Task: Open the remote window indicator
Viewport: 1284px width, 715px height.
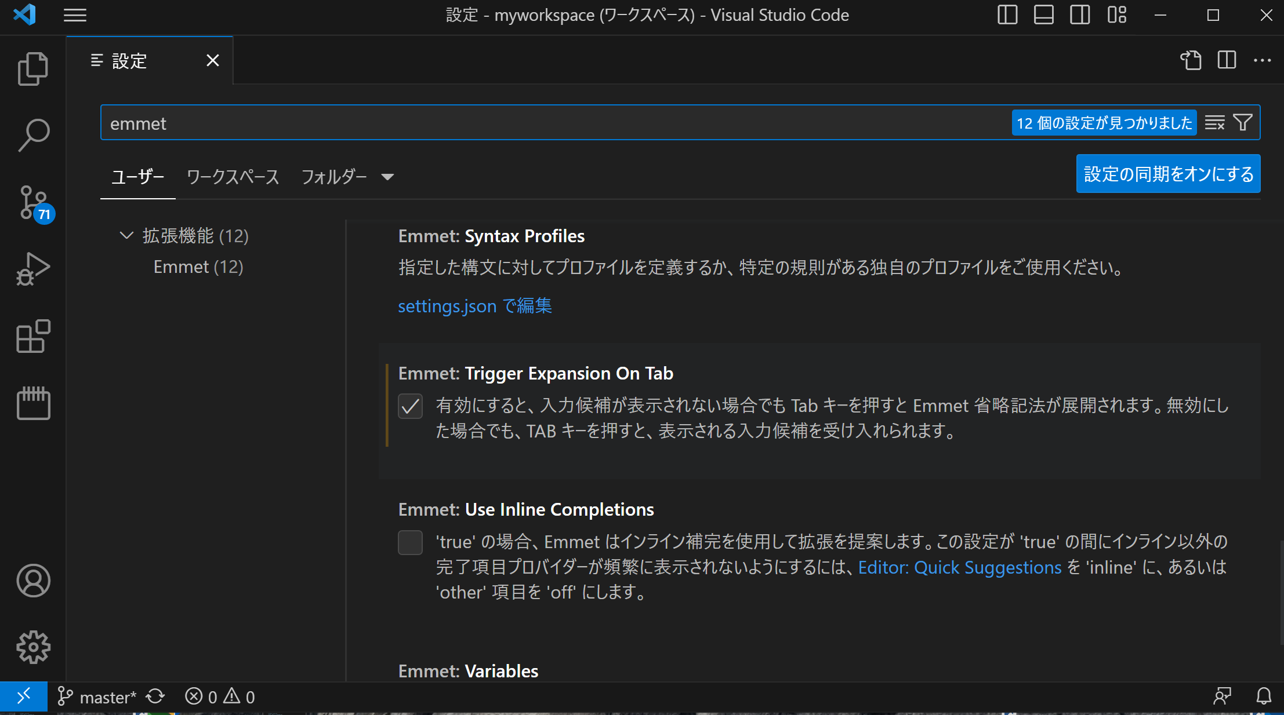Action: click(x=24, y=696)
